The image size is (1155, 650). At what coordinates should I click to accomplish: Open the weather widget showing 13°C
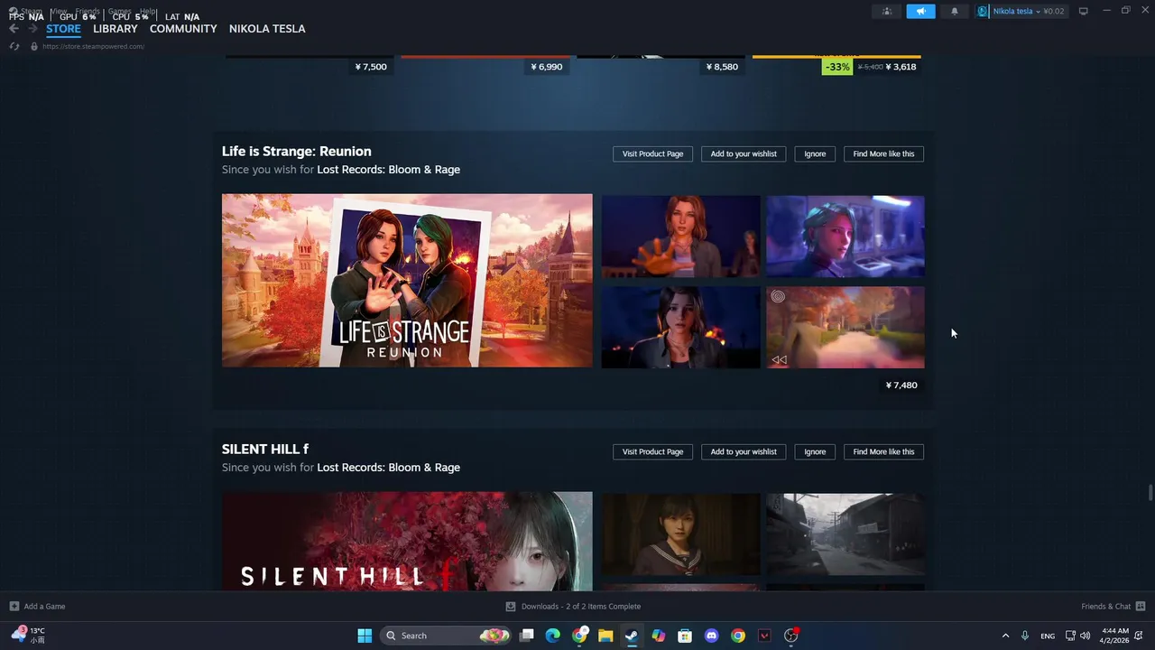pos(28,636)
